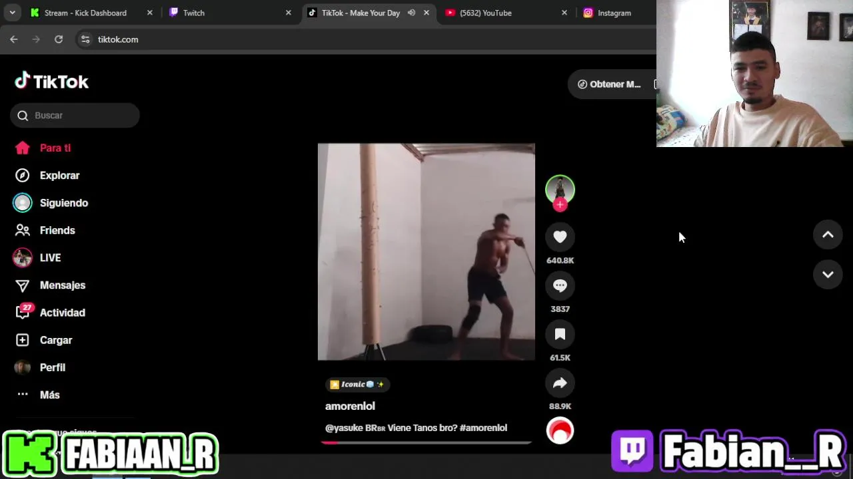Close the Twitch tab

click(x=289, y=13)
